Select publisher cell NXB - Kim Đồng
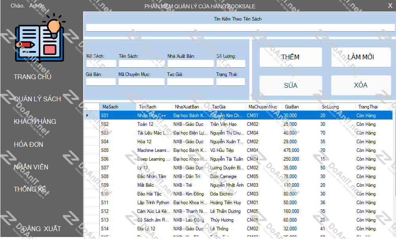 (x=190, y=194)
